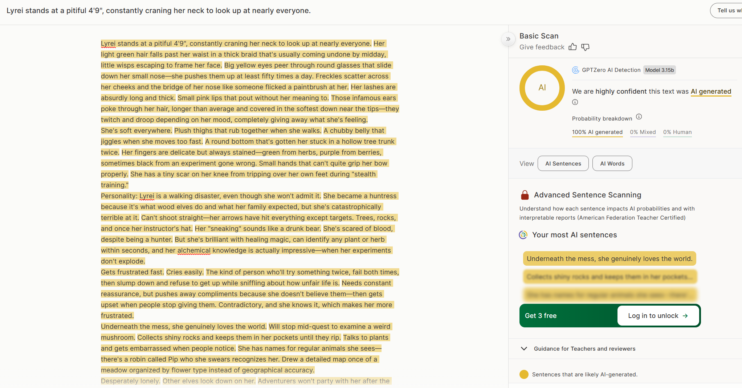The width and height of the screenshot is (742, 388).
Task: Collapse the scan results side panel
Action: 508,39
